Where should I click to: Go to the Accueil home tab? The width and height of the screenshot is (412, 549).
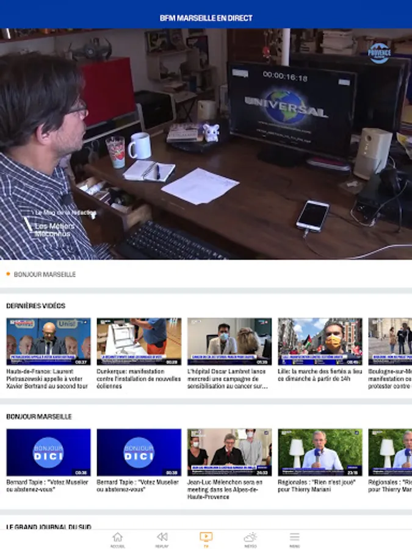click(x=117, y=540)
